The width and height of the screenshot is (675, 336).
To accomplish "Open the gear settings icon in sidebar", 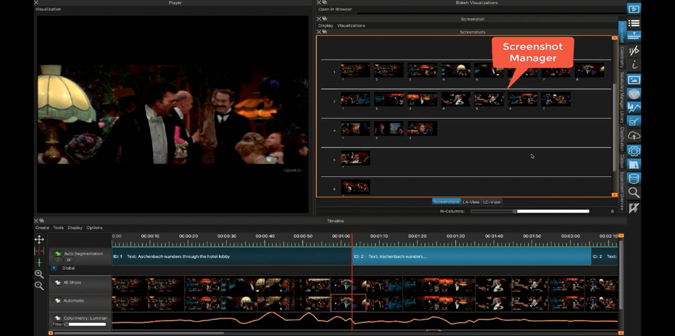I will [634, 151].
